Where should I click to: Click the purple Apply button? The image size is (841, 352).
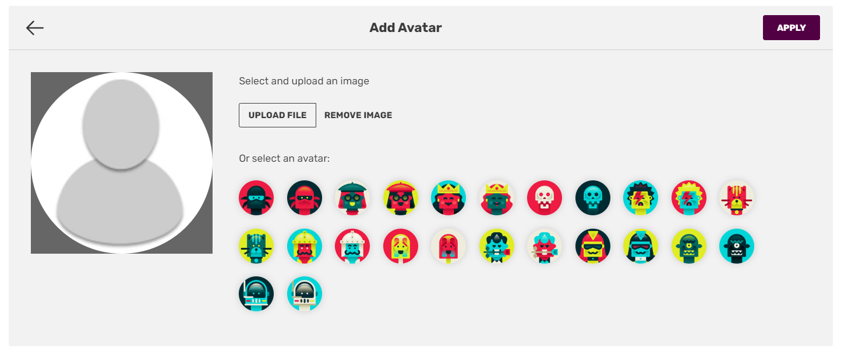[791, 28]
